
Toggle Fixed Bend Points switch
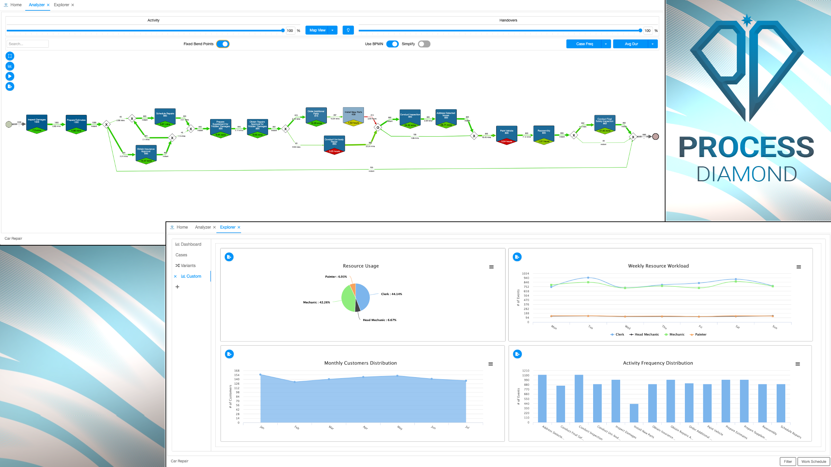(223, 44)
